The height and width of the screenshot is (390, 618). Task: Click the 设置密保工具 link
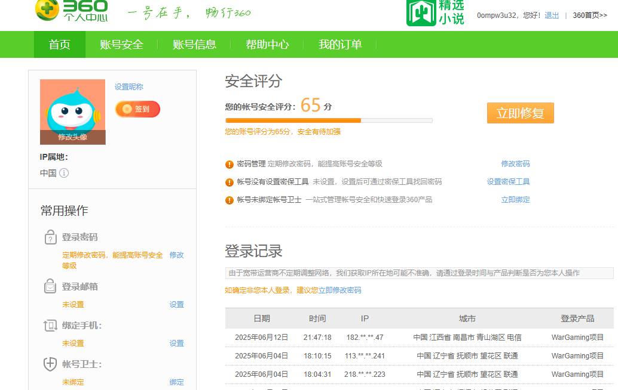point(507,181)
